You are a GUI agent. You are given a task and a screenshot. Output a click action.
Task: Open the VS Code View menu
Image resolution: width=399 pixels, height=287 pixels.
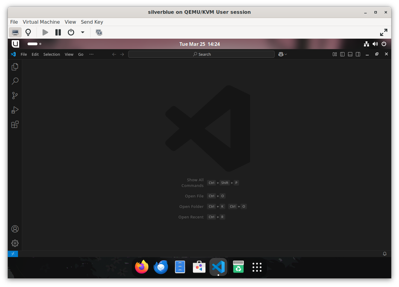pos(69,54)
